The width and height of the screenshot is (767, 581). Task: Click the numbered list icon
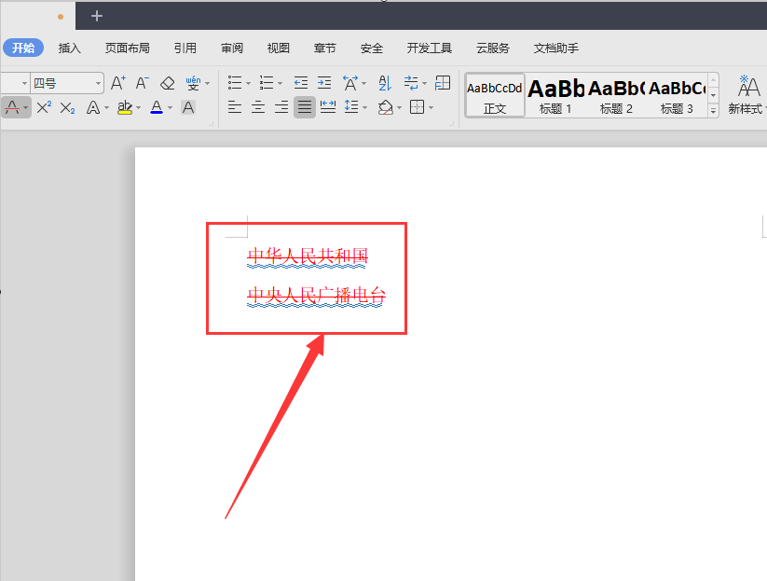[267, 83]
